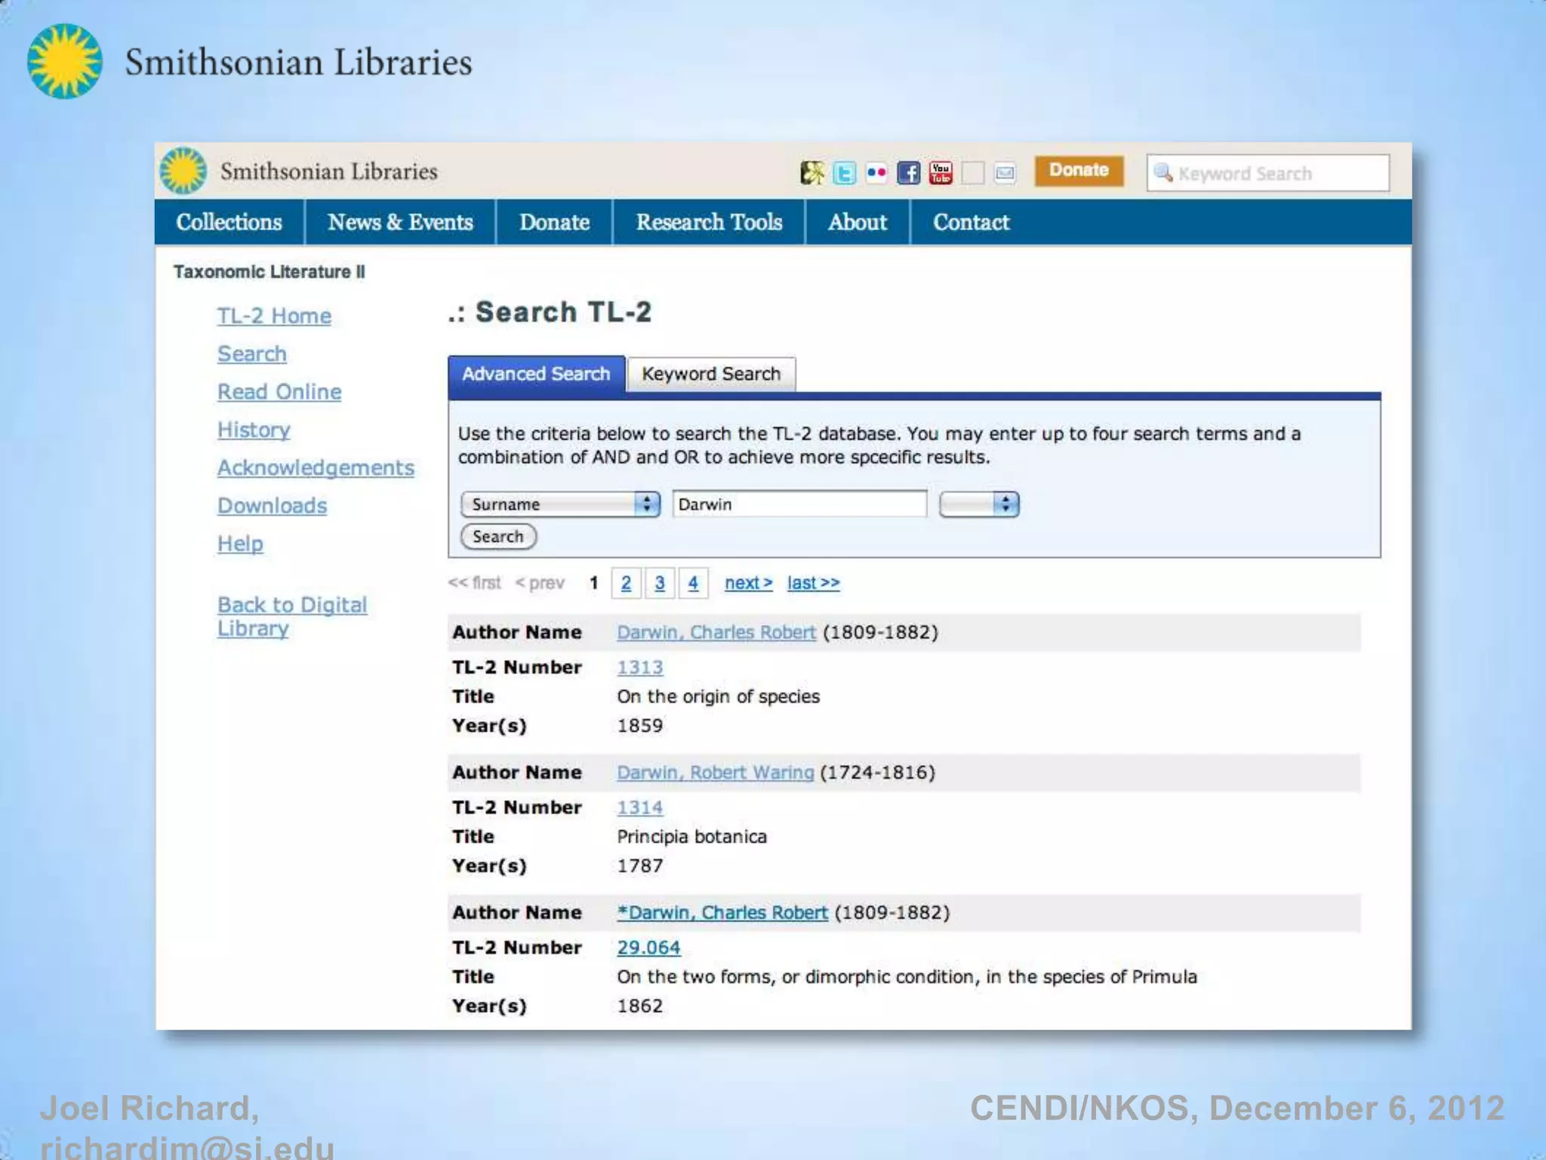Click the search term field containing Darwin
This screenshot has width=1546, height=1160.
click(799, 504)
